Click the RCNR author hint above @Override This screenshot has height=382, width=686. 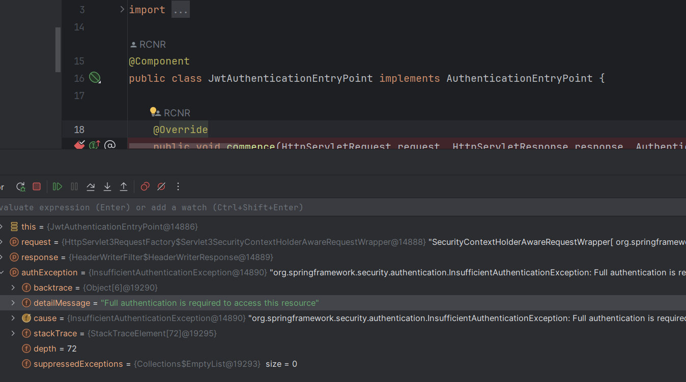click(x=172, y=113)
